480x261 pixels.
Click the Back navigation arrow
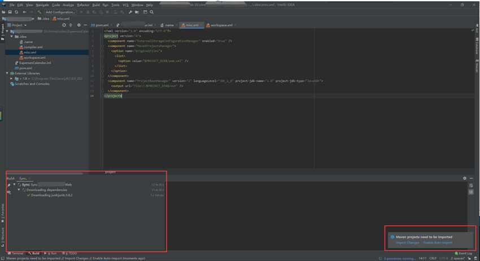(24, 12)
